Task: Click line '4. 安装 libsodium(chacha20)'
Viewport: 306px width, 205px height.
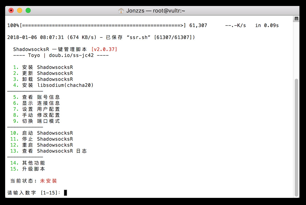Action: [x=53, y=85]
